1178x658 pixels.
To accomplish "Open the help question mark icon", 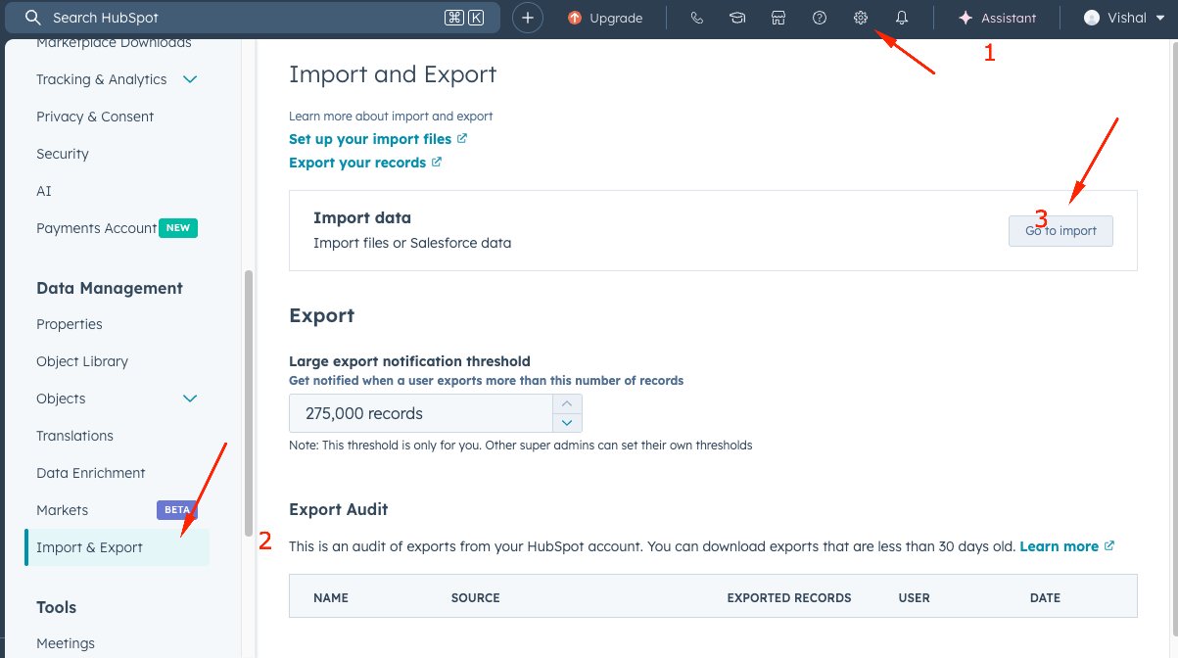I will 820,17.
